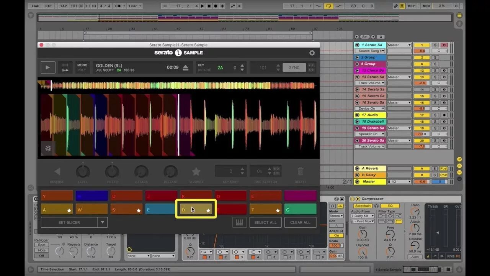The image size is (490, 276).
Task: Open the Stereo mode dropdown in the EQ panel
Action: tap(335, 215)
